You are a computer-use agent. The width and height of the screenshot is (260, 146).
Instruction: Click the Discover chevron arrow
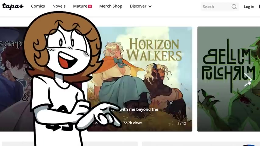coord(150,7)
